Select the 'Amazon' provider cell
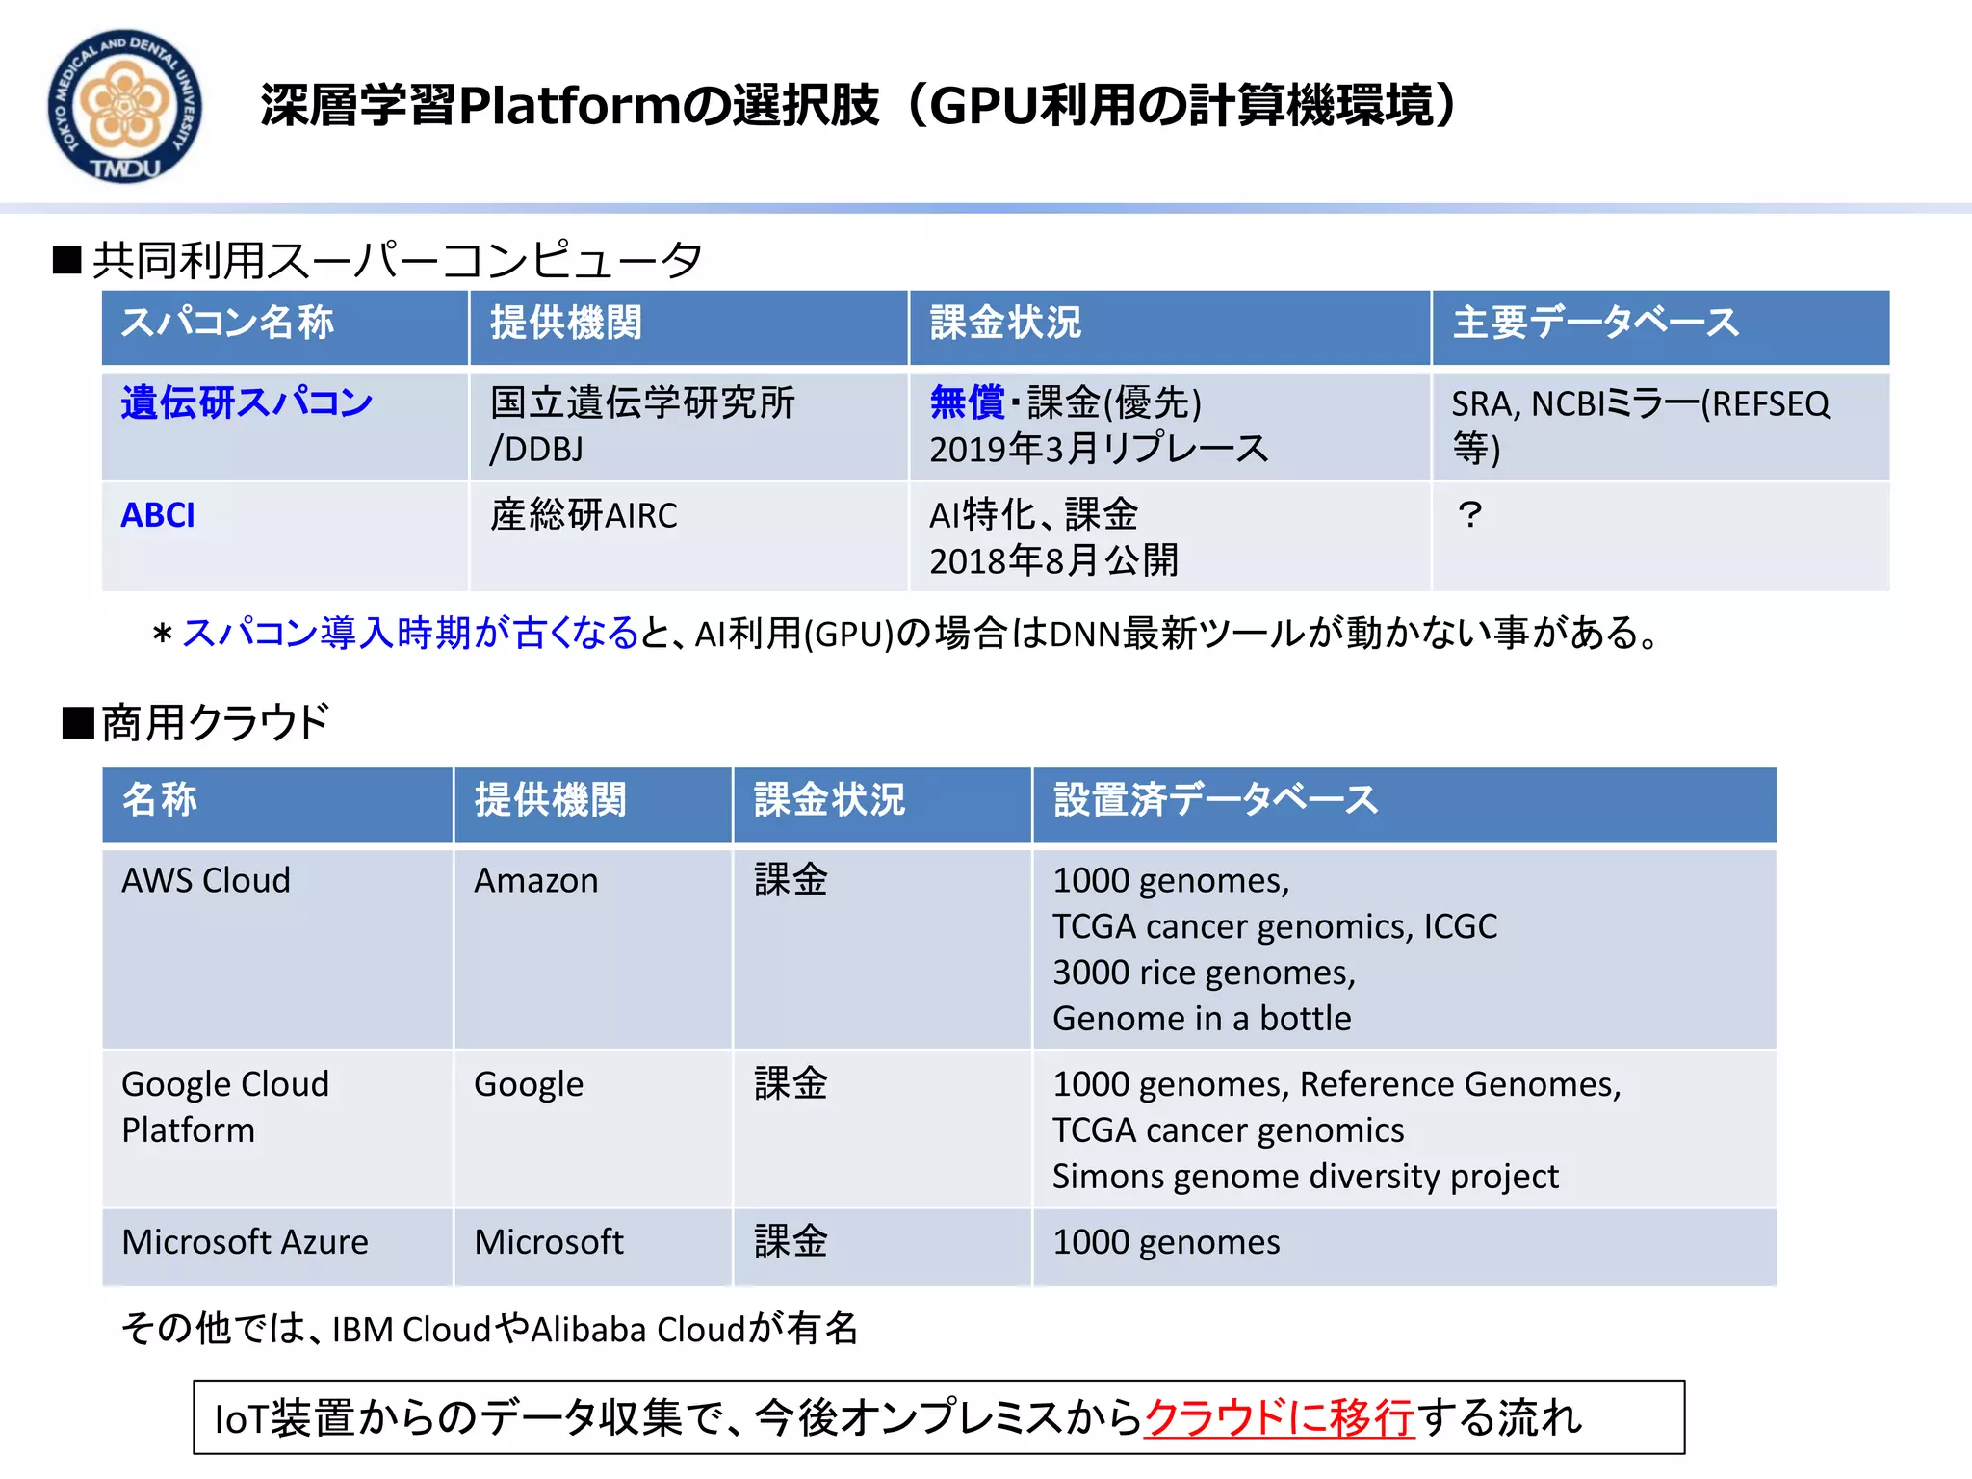Image resolution: width=1972 pixels, height=1479 pixels. [x=593, y=948]
